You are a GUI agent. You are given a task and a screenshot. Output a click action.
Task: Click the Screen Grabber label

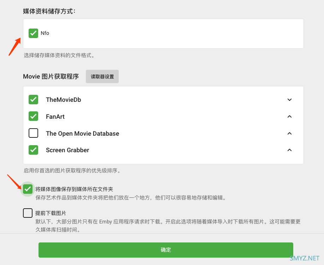point(67,150)
